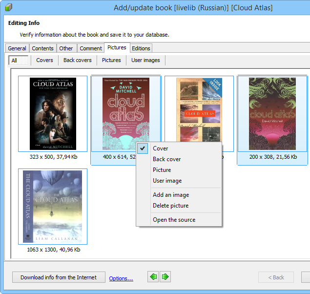Screen dimensions: 310x294
Task: Select the Pictures main tab
Action: click(x=117, y=48)
